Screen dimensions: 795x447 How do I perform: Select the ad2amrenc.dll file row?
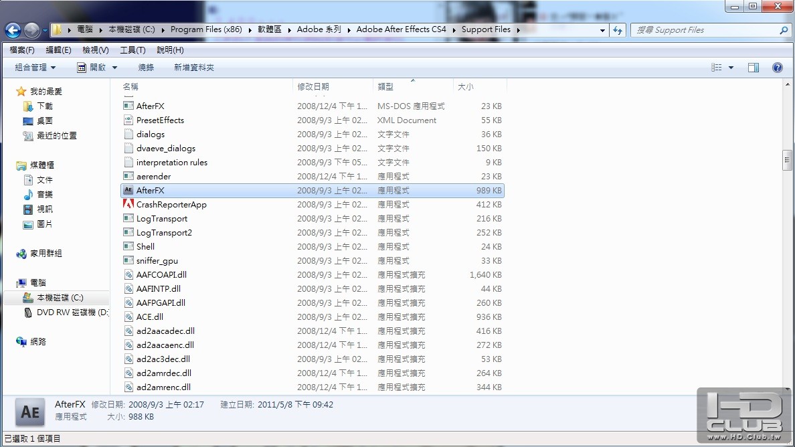coord(313,387)
